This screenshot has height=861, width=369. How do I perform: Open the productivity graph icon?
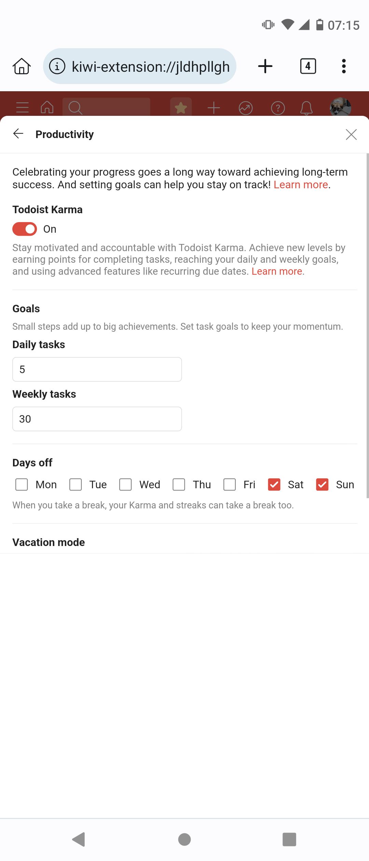coord(246,108)
